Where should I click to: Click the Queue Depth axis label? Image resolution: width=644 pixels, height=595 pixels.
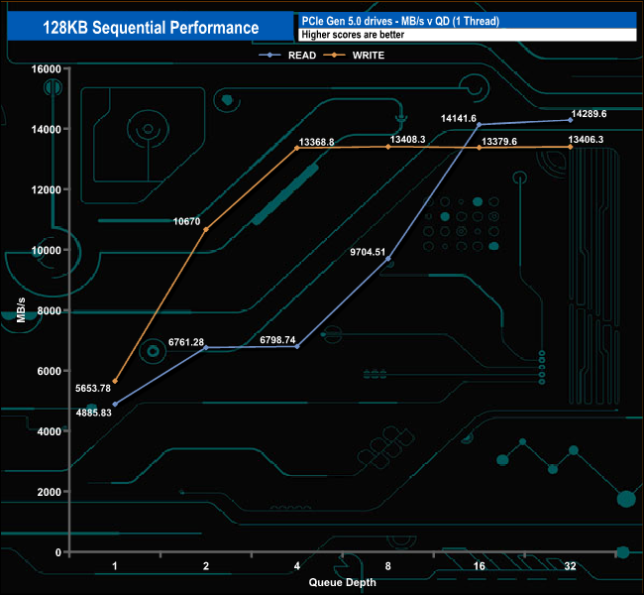[342, 582]
